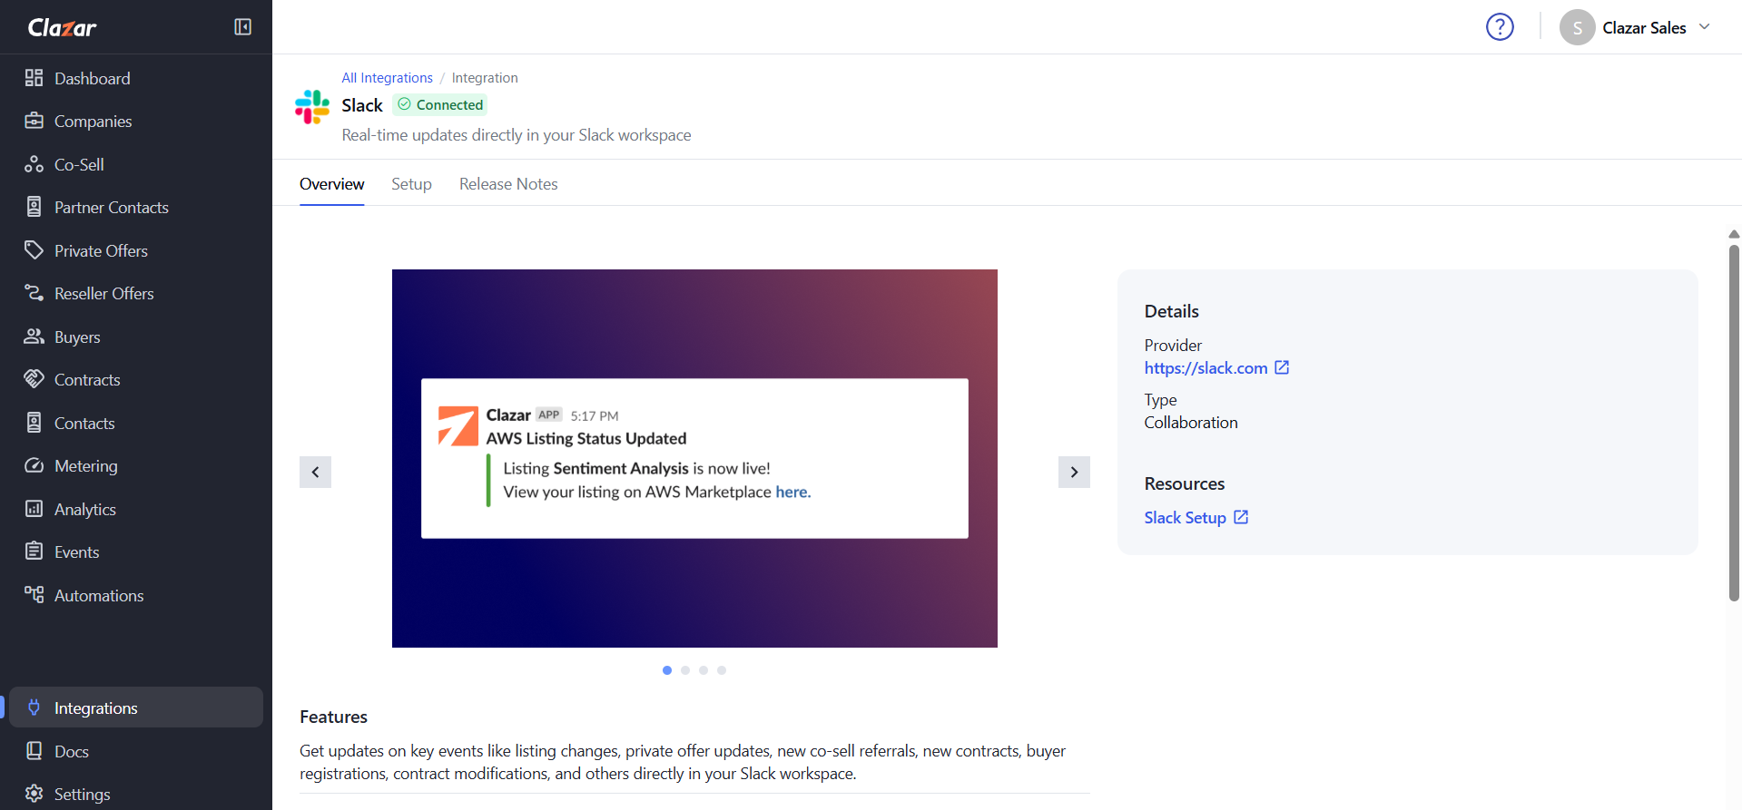Click the Clazar Sales account name
Image resolution: width=1742 pixels, height=810 pixels.
1644,27
